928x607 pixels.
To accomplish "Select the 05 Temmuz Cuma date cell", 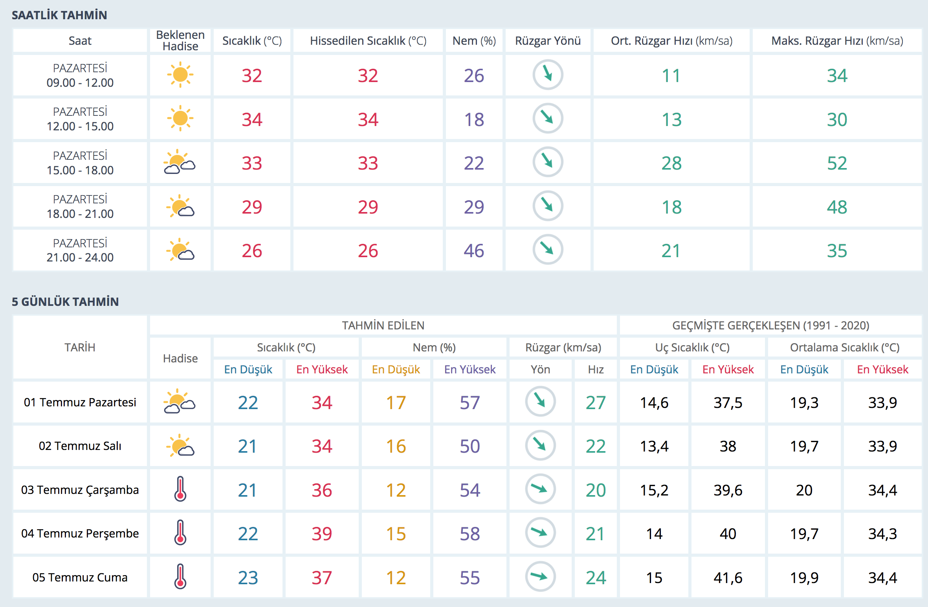I will pyautogui.click(x=80, y=578).
